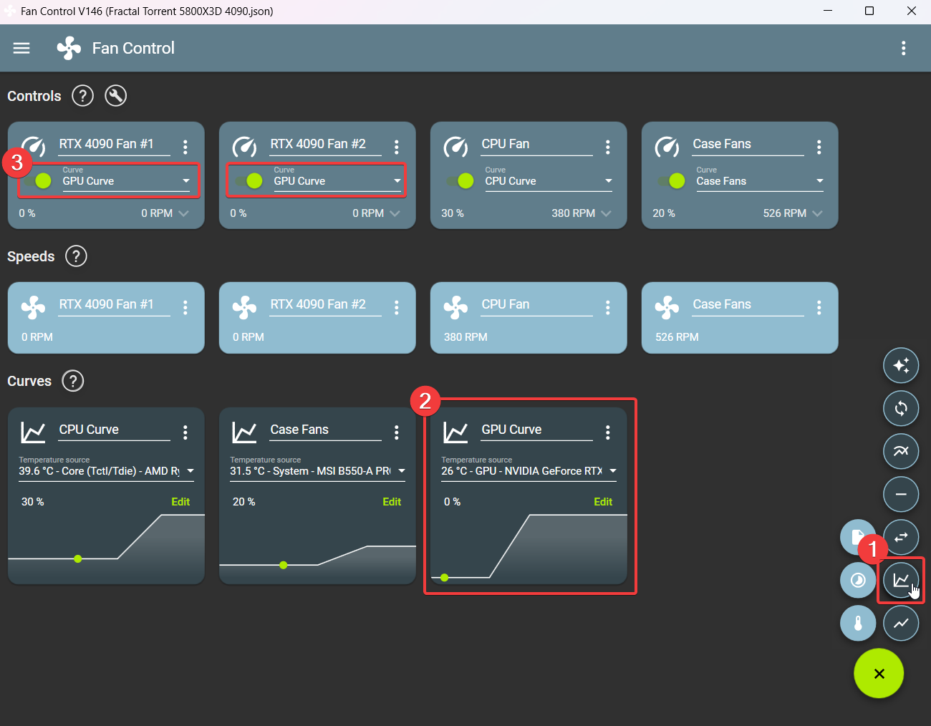This screenshot has height=726, width=931.
Task: Click the graph fan curve add button
Action: pos(900,580)
